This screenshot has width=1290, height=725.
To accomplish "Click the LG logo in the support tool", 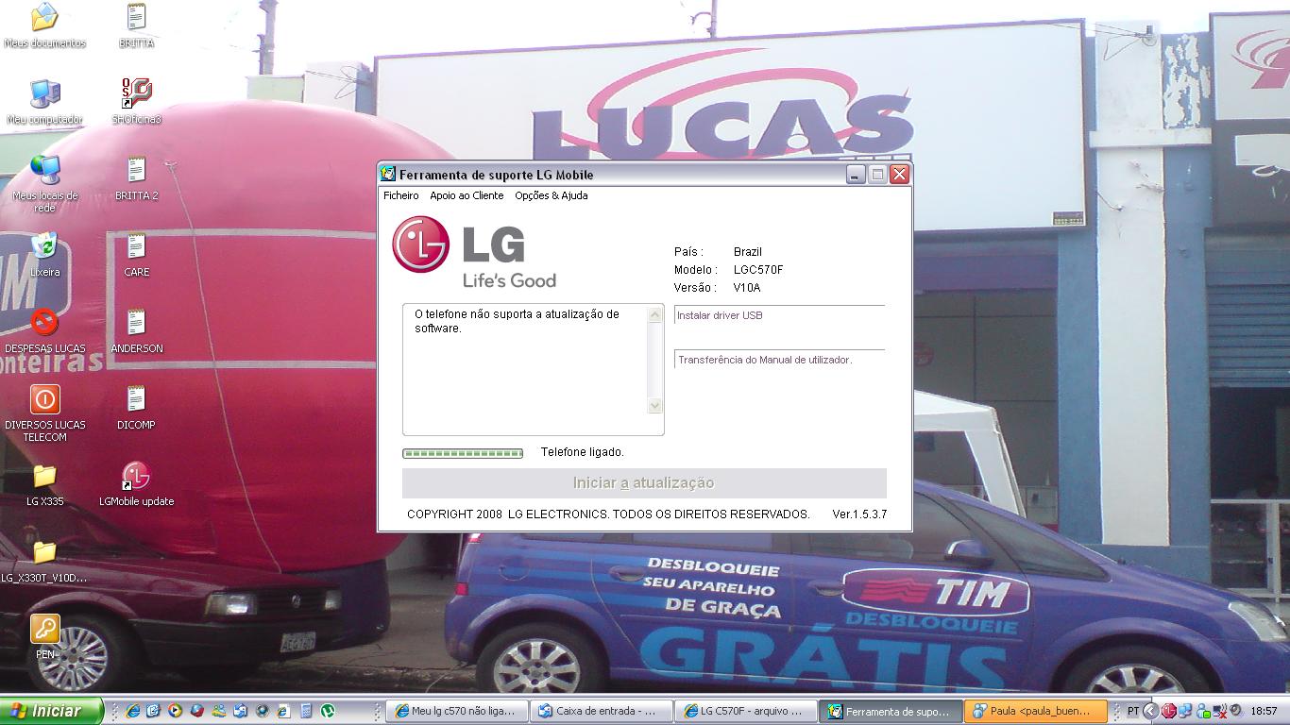I will point(474,251).
